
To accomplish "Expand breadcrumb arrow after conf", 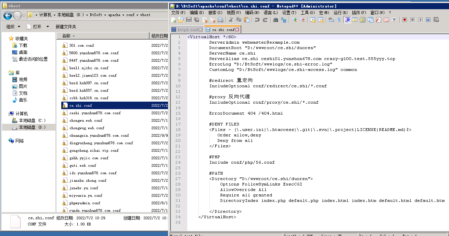I will (x=137, y=15).
